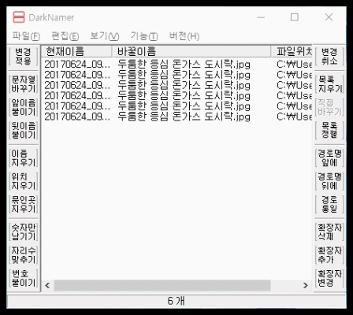Click the 숫자만 남기기 button
The image size is (353, 315).
(x=24, y=232)
